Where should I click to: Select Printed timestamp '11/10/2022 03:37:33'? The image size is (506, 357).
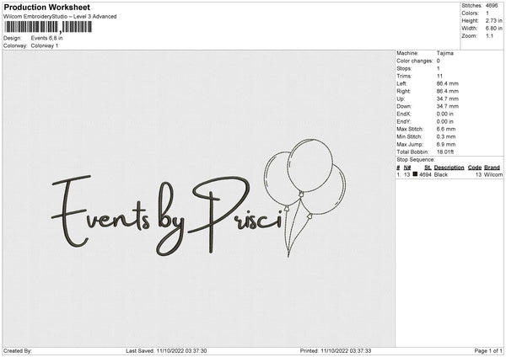point(346,351)
